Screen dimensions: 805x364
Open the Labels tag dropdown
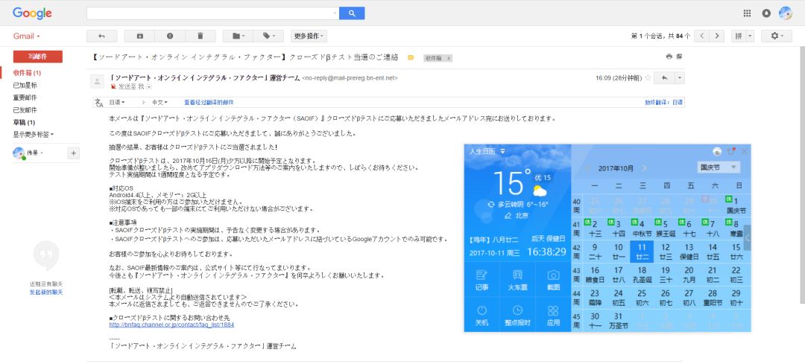(x=268, y=36)
